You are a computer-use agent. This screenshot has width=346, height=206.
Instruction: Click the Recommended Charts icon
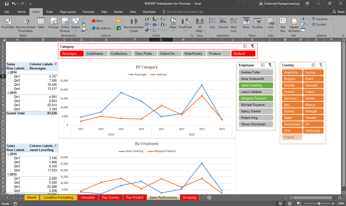click(134, 24)
